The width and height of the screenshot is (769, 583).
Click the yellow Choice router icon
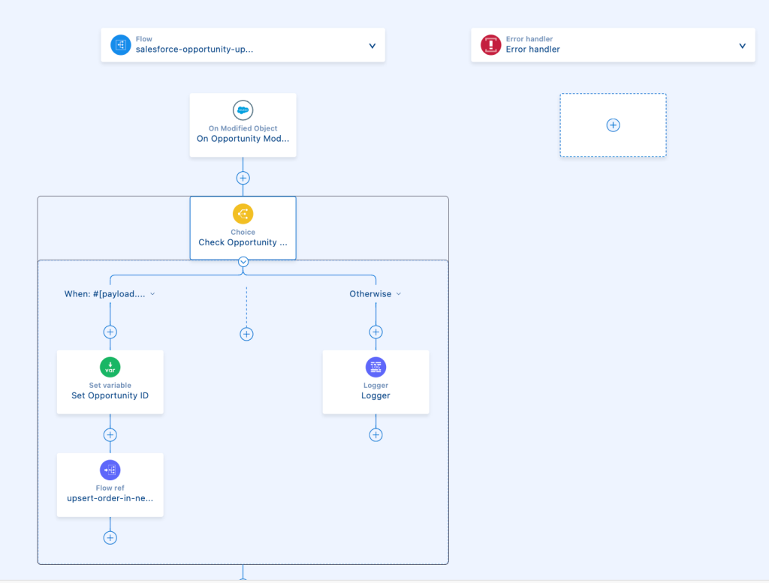[x=243, y=214]
